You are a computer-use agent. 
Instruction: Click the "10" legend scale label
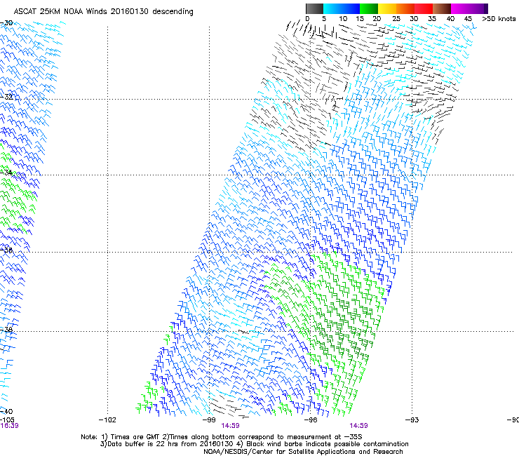(343, 19)
